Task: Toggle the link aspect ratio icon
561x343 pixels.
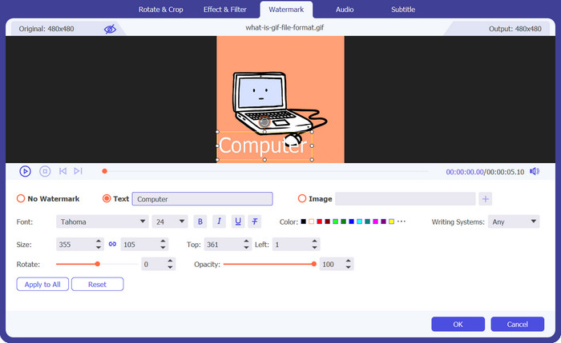Action: click(x=112, y=244)
